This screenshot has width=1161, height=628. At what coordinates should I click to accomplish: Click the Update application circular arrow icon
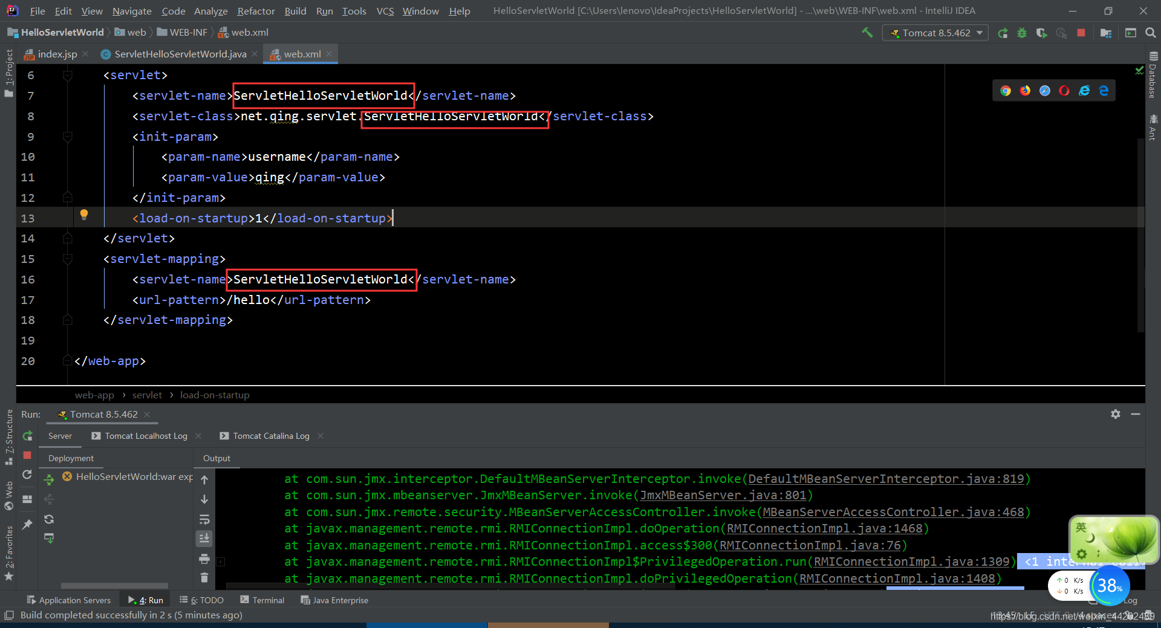27,474
